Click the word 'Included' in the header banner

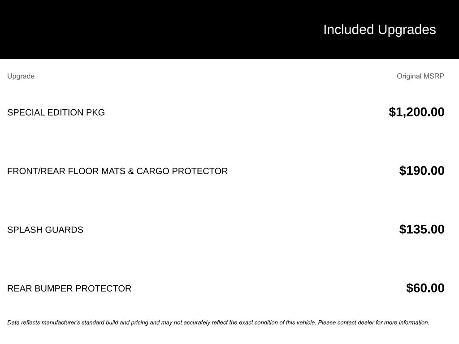[x=348, y=30]
